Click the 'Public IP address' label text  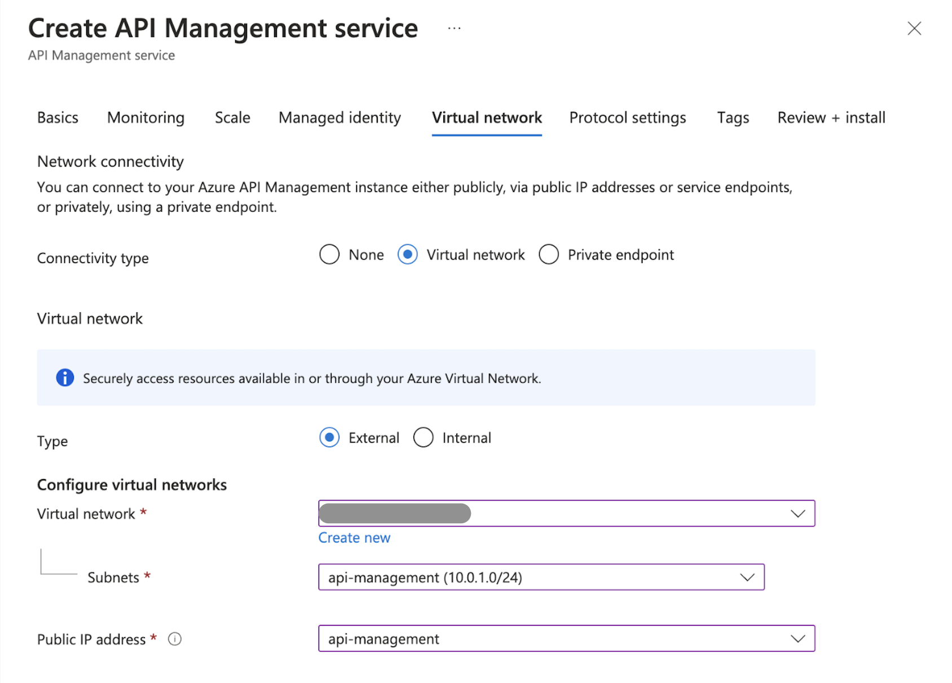(x=91, y=639)
